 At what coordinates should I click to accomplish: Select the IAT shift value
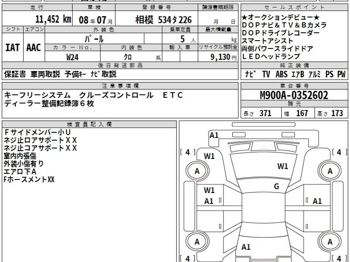point(12,48)
